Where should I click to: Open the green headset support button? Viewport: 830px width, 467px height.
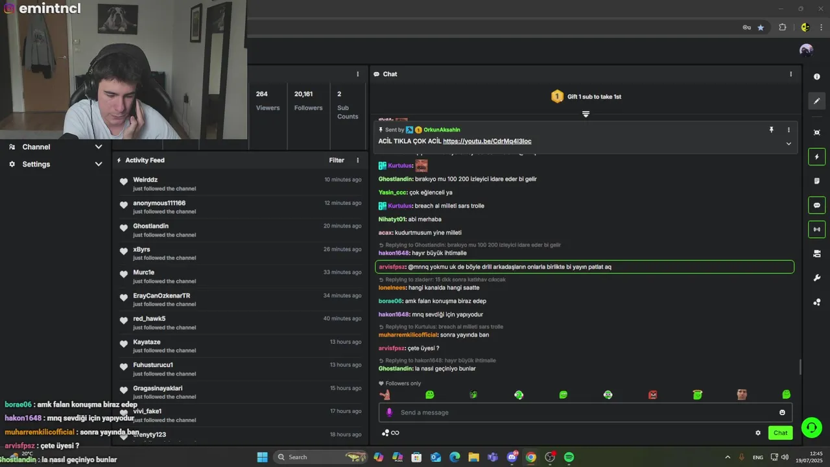(811, 427)
